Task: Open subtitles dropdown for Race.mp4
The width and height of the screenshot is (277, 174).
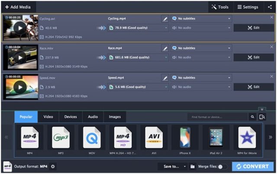Action: 201,48
